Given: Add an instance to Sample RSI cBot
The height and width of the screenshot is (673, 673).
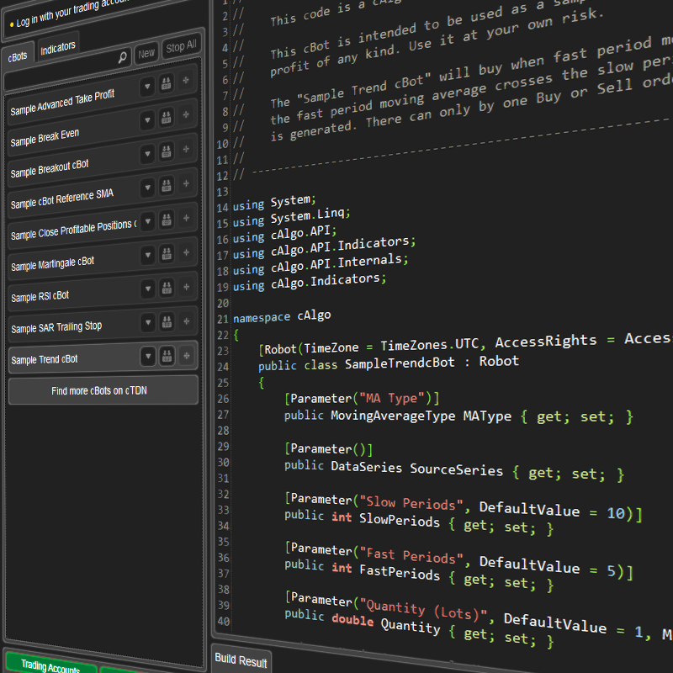Looking at the screenshot, I should [x=185, y=287].
